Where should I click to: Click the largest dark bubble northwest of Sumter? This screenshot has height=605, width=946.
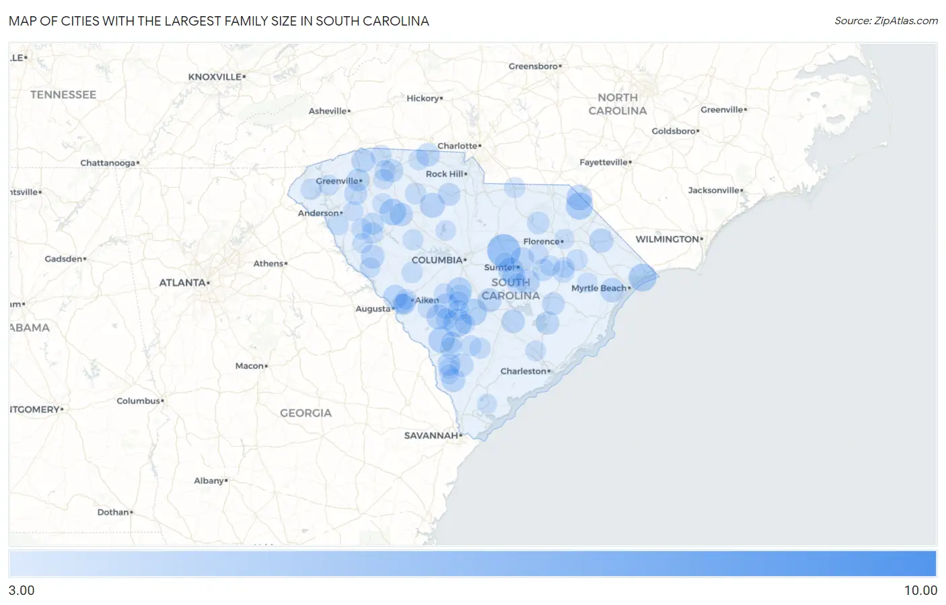point(503,250)
